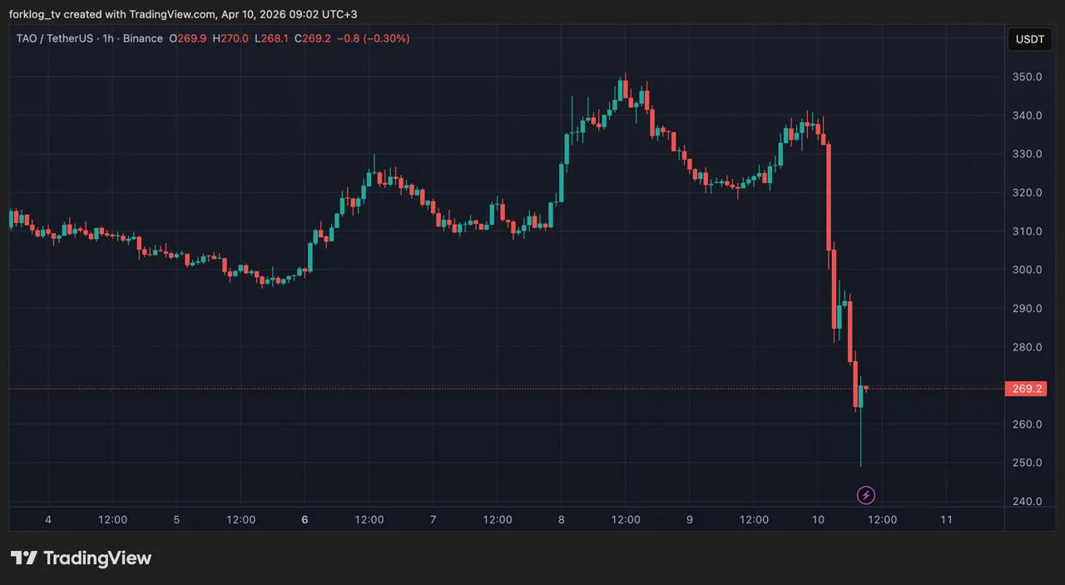The width and height of the screenshot is (1065, 585).
Task: Click the low value L268.1
Action: click(x=272, y=38)
